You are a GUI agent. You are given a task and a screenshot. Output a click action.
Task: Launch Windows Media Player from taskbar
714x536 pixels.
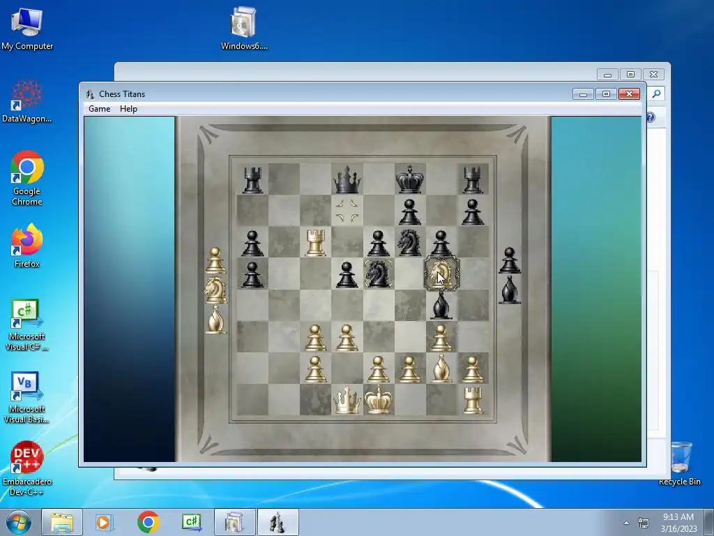(103, 522)
